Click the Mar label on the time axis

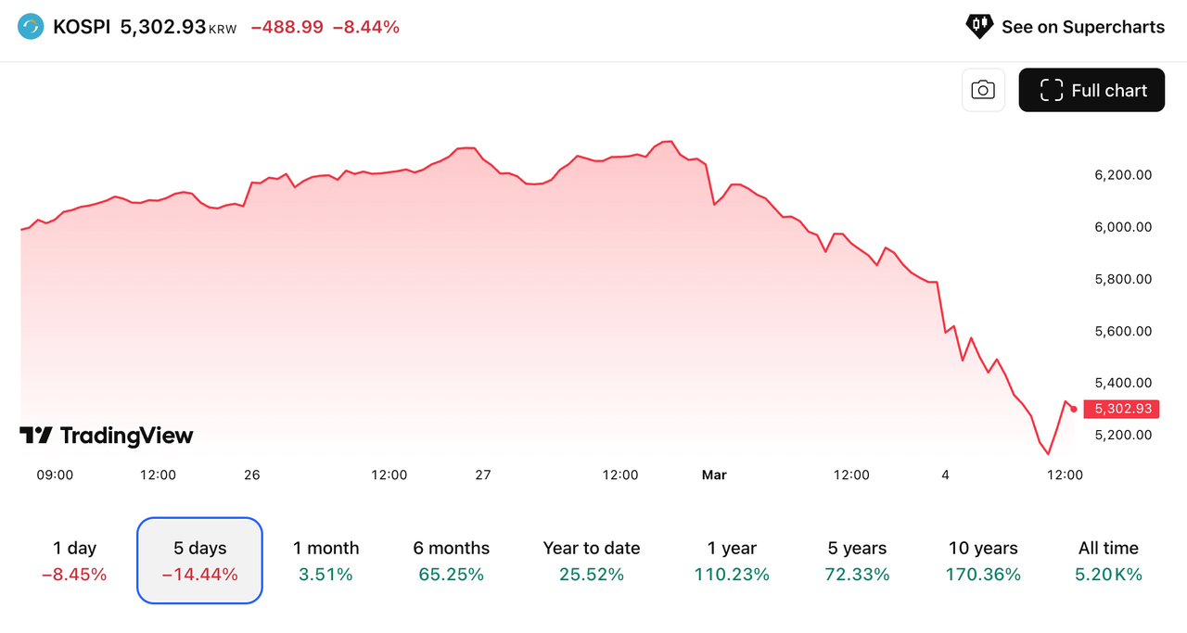714,475
